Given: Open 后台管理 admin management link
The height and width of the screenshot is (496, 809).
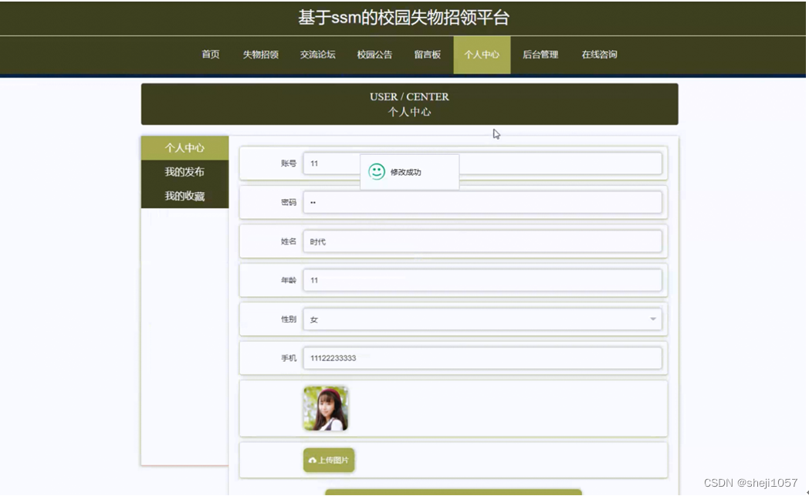Looking at the screenshot, I should (540, 54).
